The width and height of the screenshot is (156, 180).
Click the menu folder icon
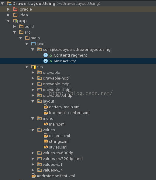40,119
